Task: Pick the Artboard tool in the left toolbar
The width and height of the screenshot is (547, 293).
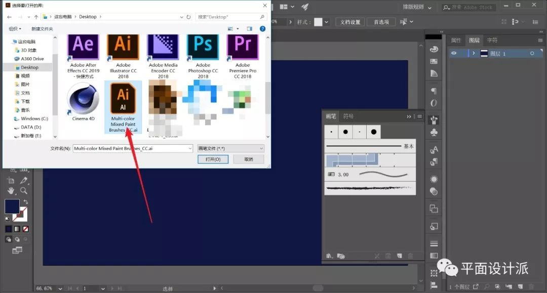Action: pos(11,180)
